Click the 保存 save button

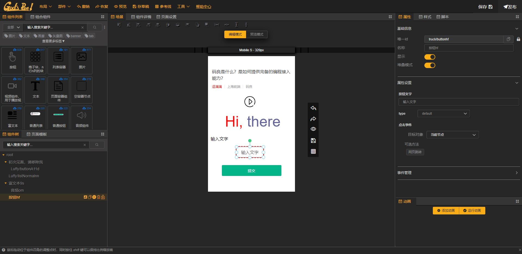485,7
